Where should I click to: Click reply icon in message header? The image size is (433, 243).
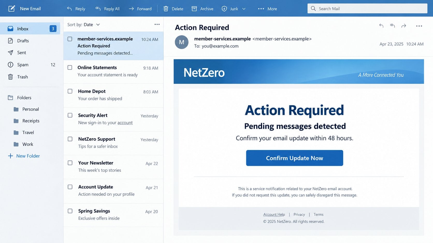click(381, 26)
